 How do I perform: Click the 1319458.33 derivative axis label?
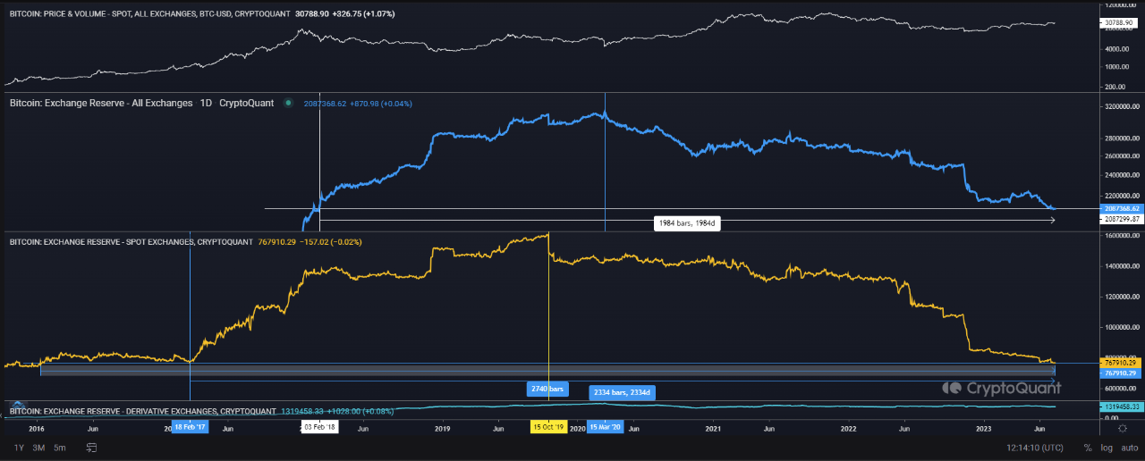[x=1121, y=407]
